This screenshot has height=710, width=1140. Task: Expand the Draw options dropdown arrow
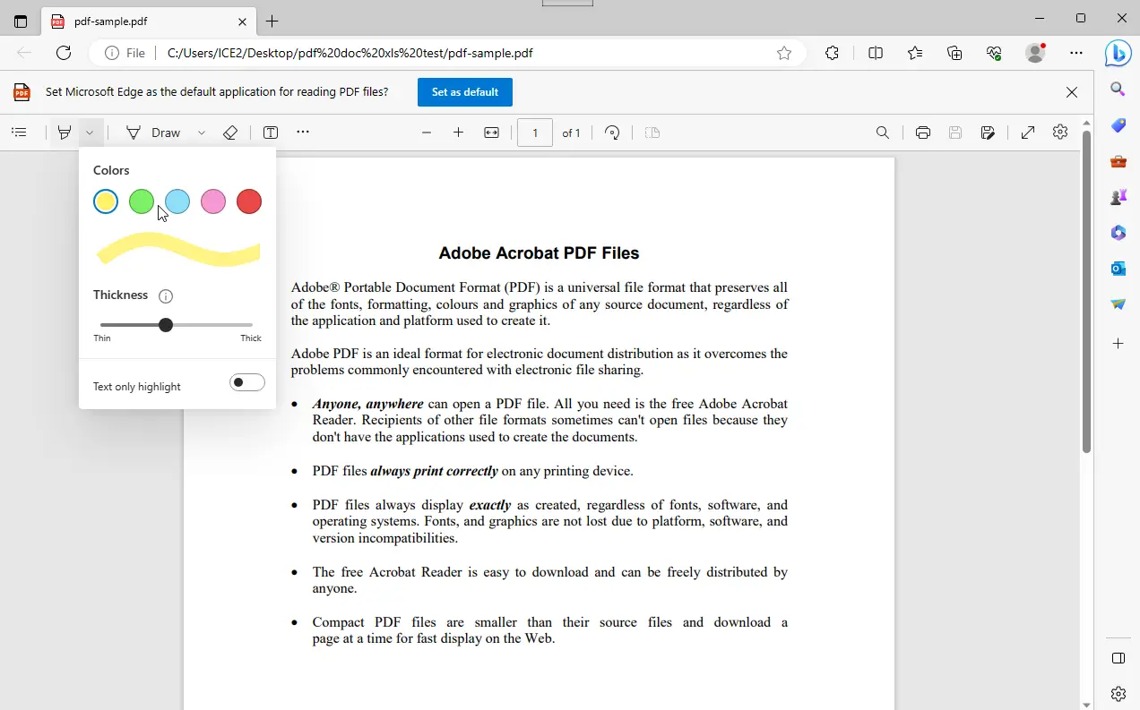click(202, 133)
